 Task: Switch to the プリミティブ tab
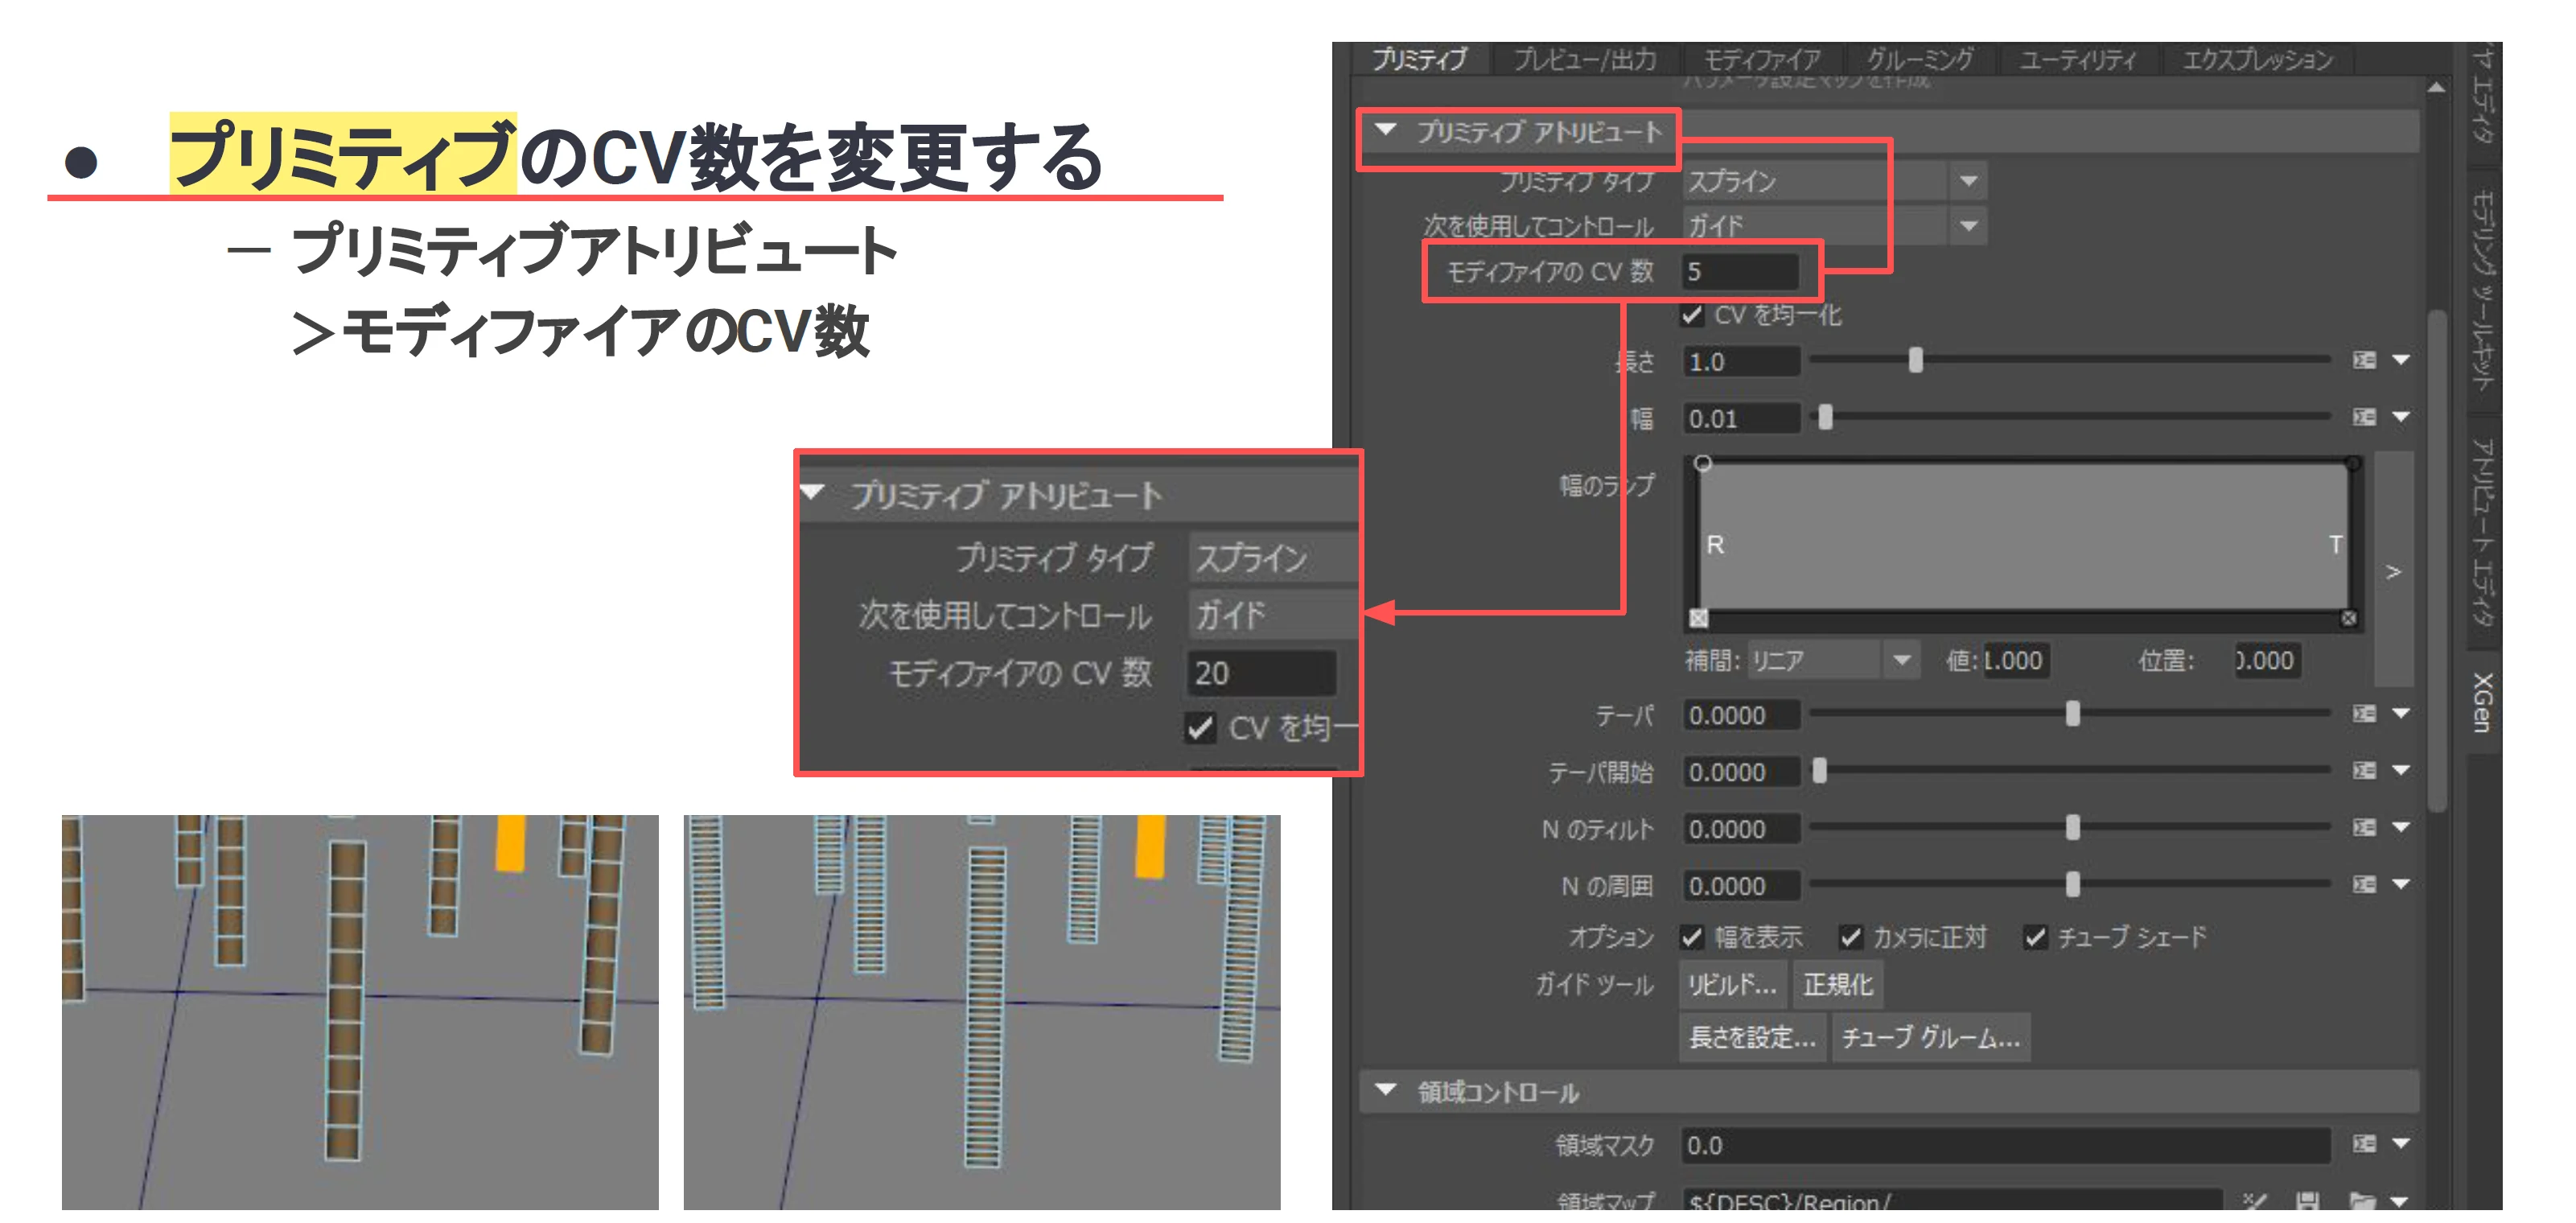coord(1419,59)
